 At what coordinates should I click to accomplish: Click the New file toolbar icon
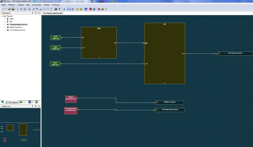click(3, 9)
